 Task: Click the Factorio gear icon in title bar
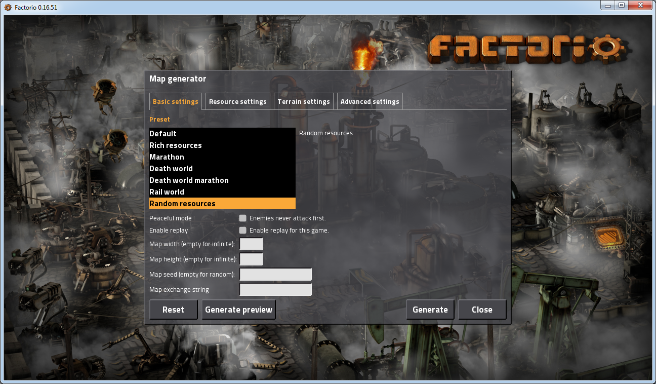[8, 7]
